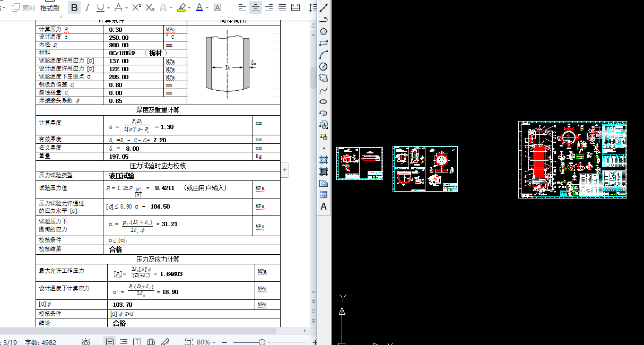Viewport: 644px width, 345px height.
Task: Open highlight color dropdown arrow
Action: pyautogui.click(x=189, y=7)
